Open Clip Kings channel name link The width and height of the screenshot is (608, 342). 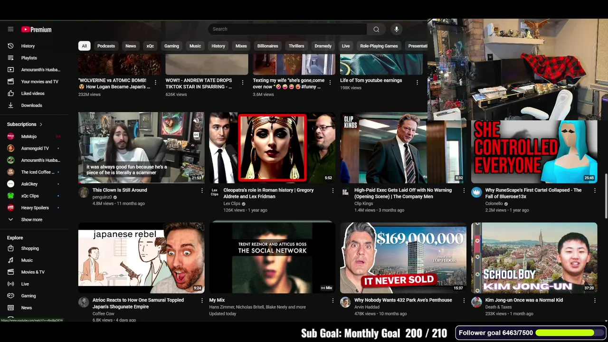(x=364, y=203)
